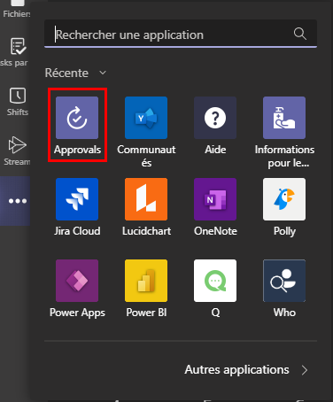
Task: Click the Rechercher une application field
Action: click(x=181, y=34)
